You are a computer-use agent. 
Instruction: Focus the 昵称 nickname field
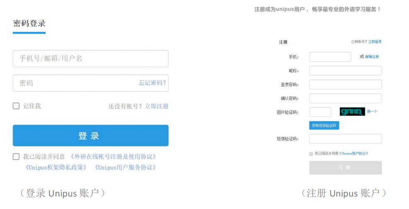(345, 71)
